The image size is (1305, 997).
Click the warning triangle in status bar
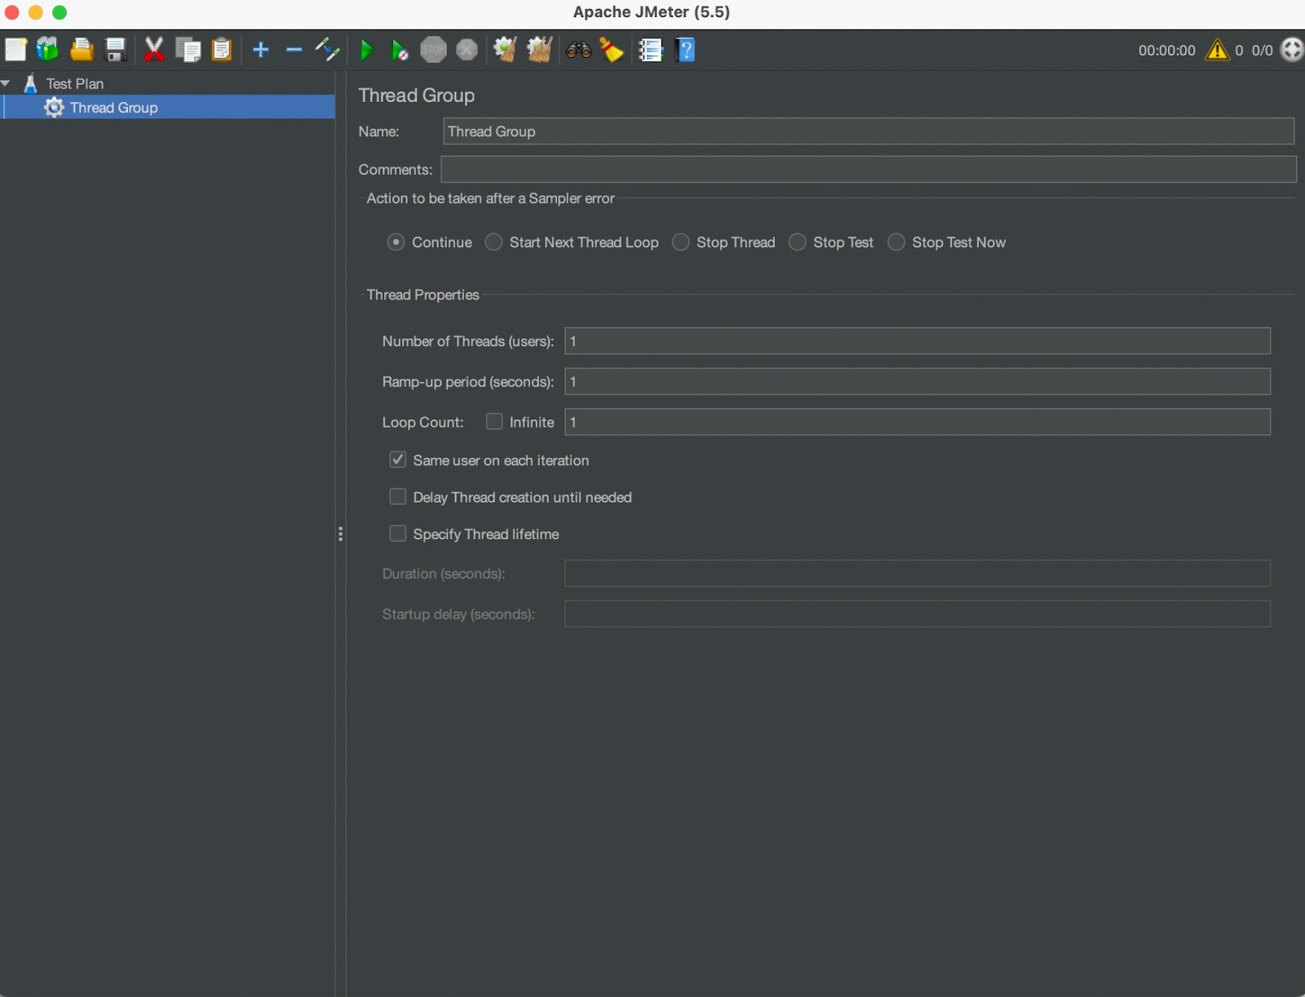1218,50
